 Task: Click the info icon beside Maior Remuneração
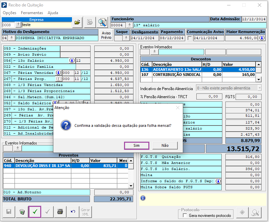pyautogui.click(x=262, y=38)
